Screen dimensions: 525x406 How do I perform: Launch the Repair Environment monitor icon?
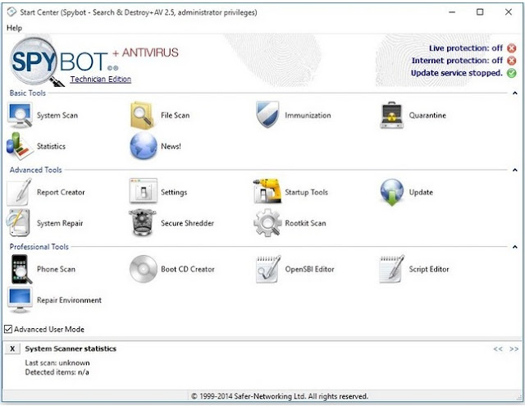coord(20,300)
